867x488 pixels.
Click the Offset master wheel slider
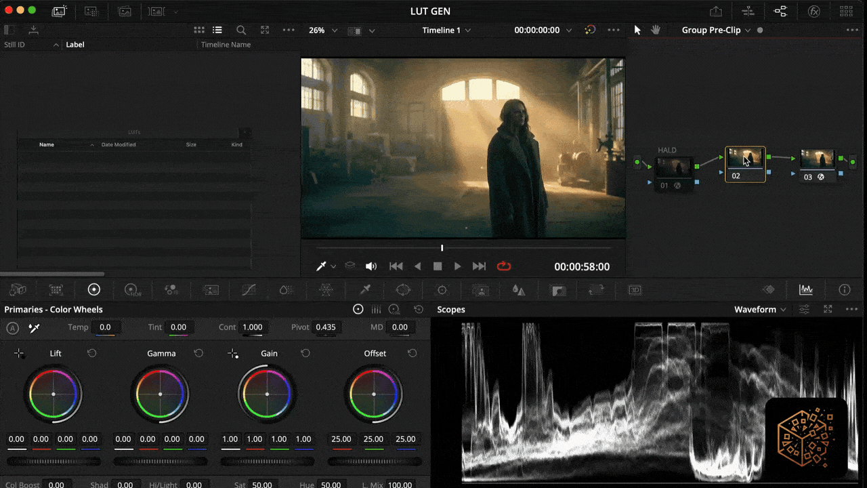click(375, 462)
